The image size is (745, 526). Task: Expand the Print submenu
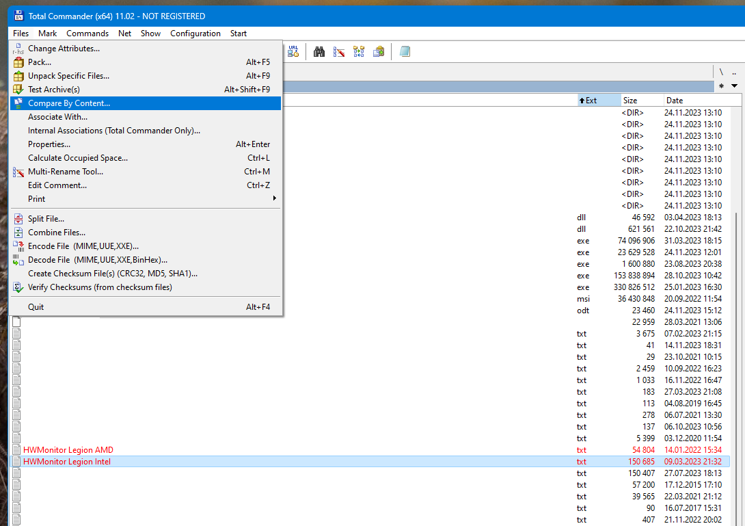coord(146,199)
